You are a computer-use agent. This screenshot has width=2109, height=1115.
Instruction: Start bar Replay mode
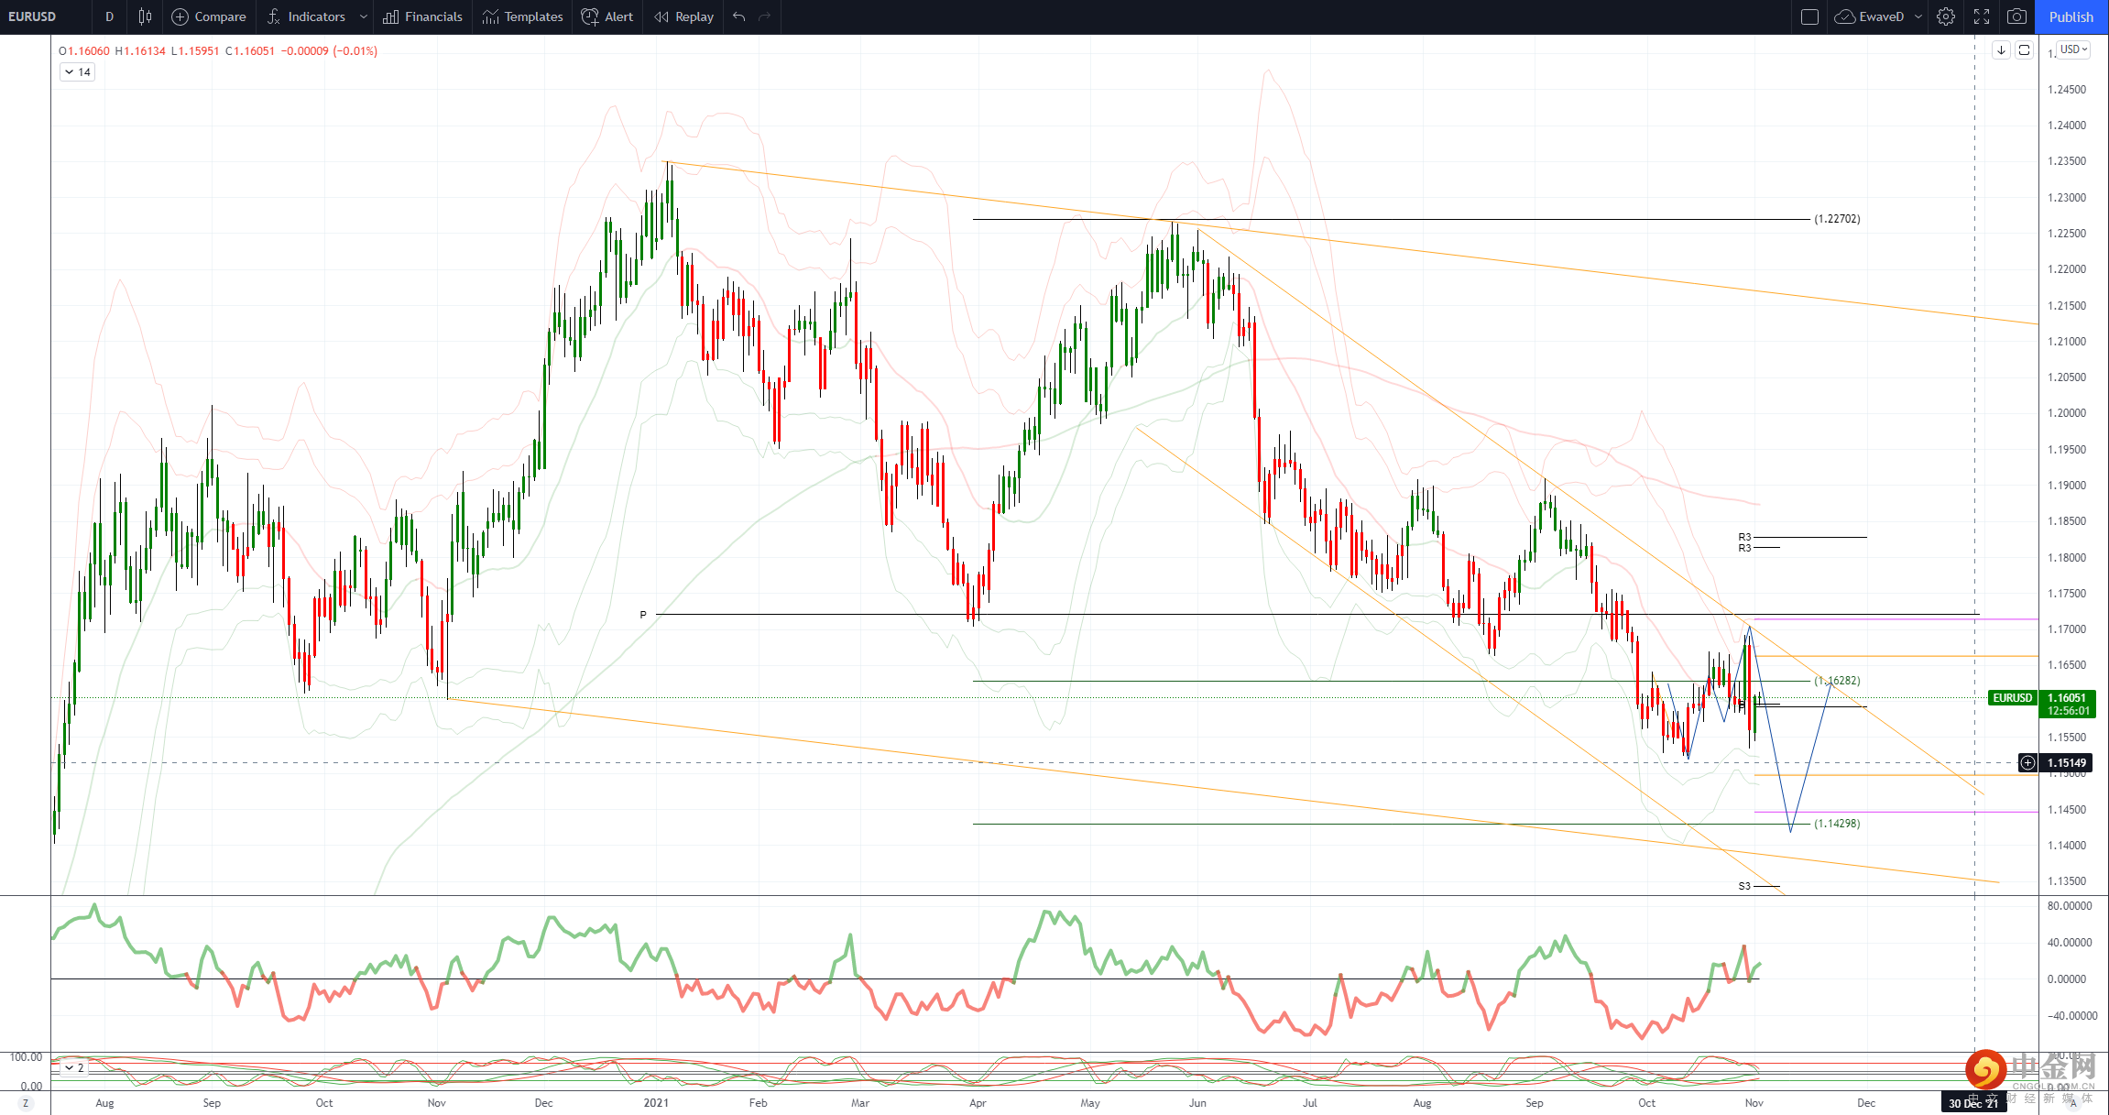(683, 16)
